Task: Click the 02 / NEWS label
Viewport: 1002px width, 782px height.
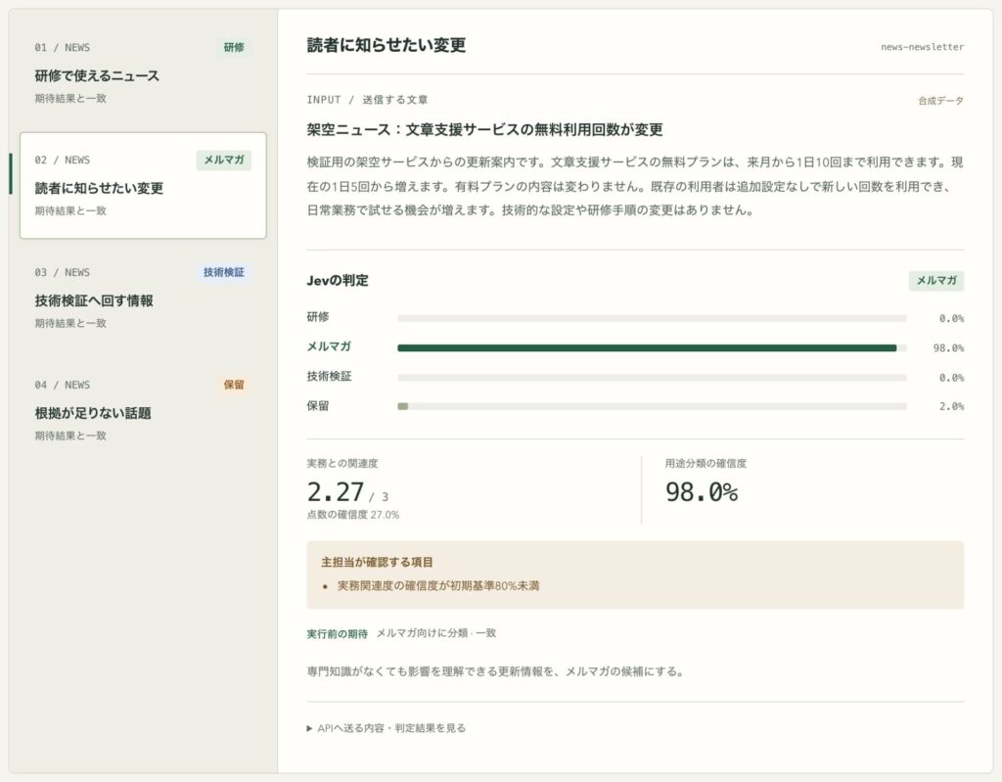Action: [x=62, y=160]
